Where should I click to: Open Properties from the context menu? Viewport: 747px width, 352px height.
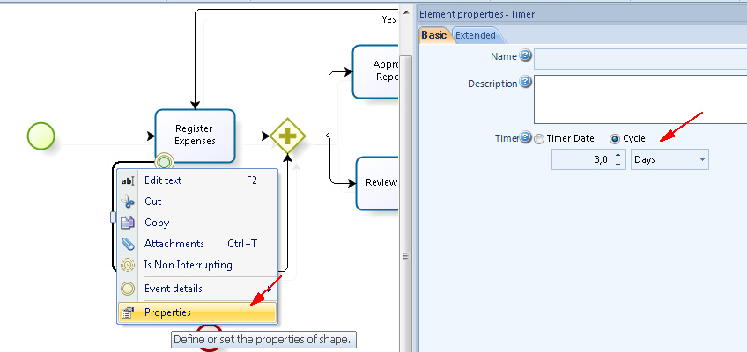pyautogui.click(x=197, y=312)
